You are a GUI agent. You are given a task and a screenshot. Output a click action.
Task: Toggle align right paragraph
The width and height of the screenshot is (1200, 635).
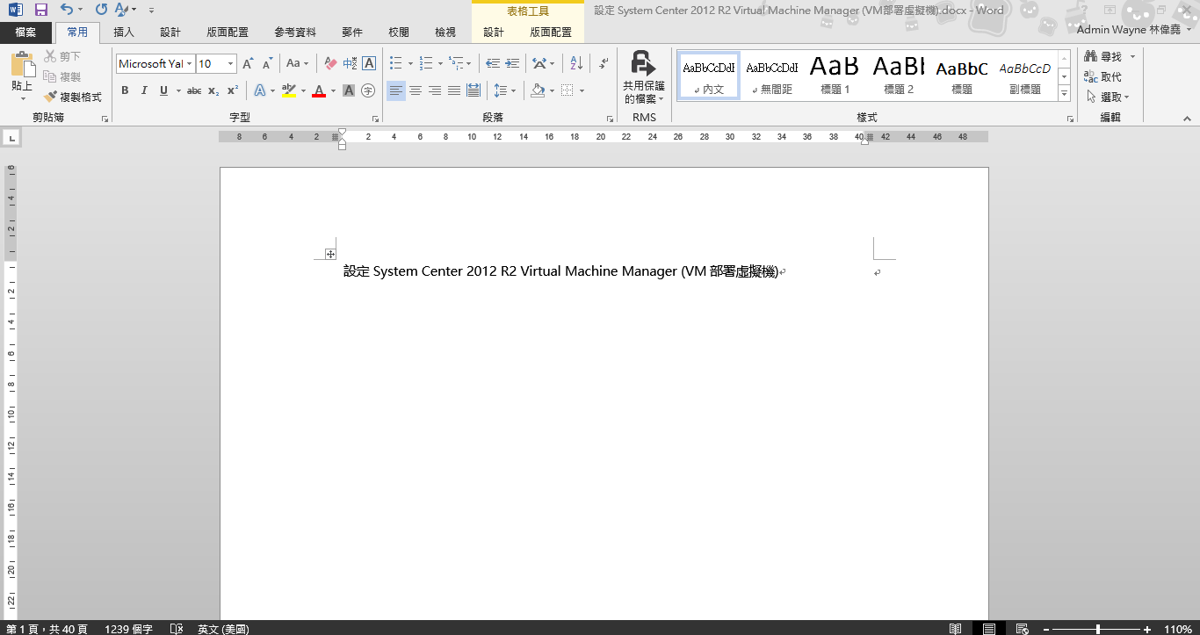click(435, 90)
